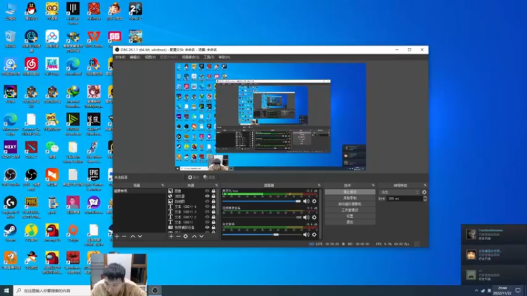The image size is (527, 296).
Task: Toggle the lock on 文本 (GDI+) 4 source
Action: pyautogui.click(x=213, y=207)
